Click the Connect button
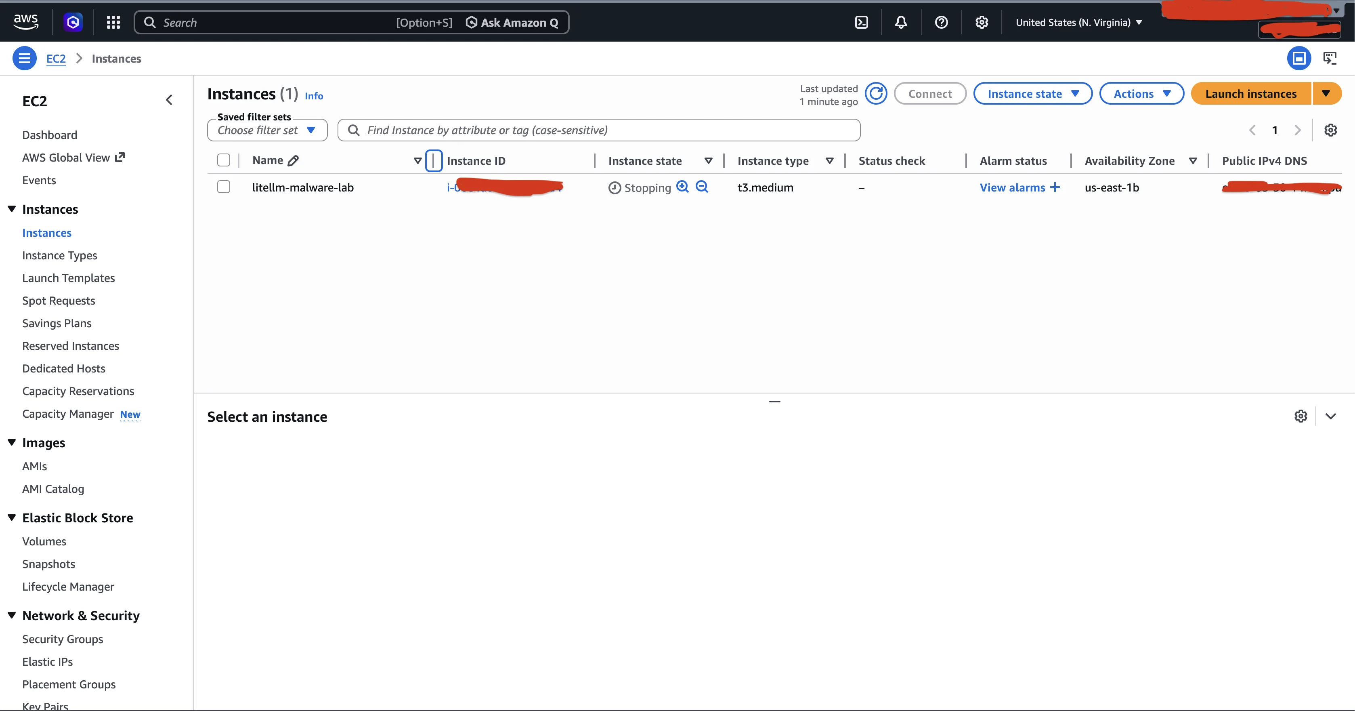This screenshot has height=711, width=1355. 930,93
